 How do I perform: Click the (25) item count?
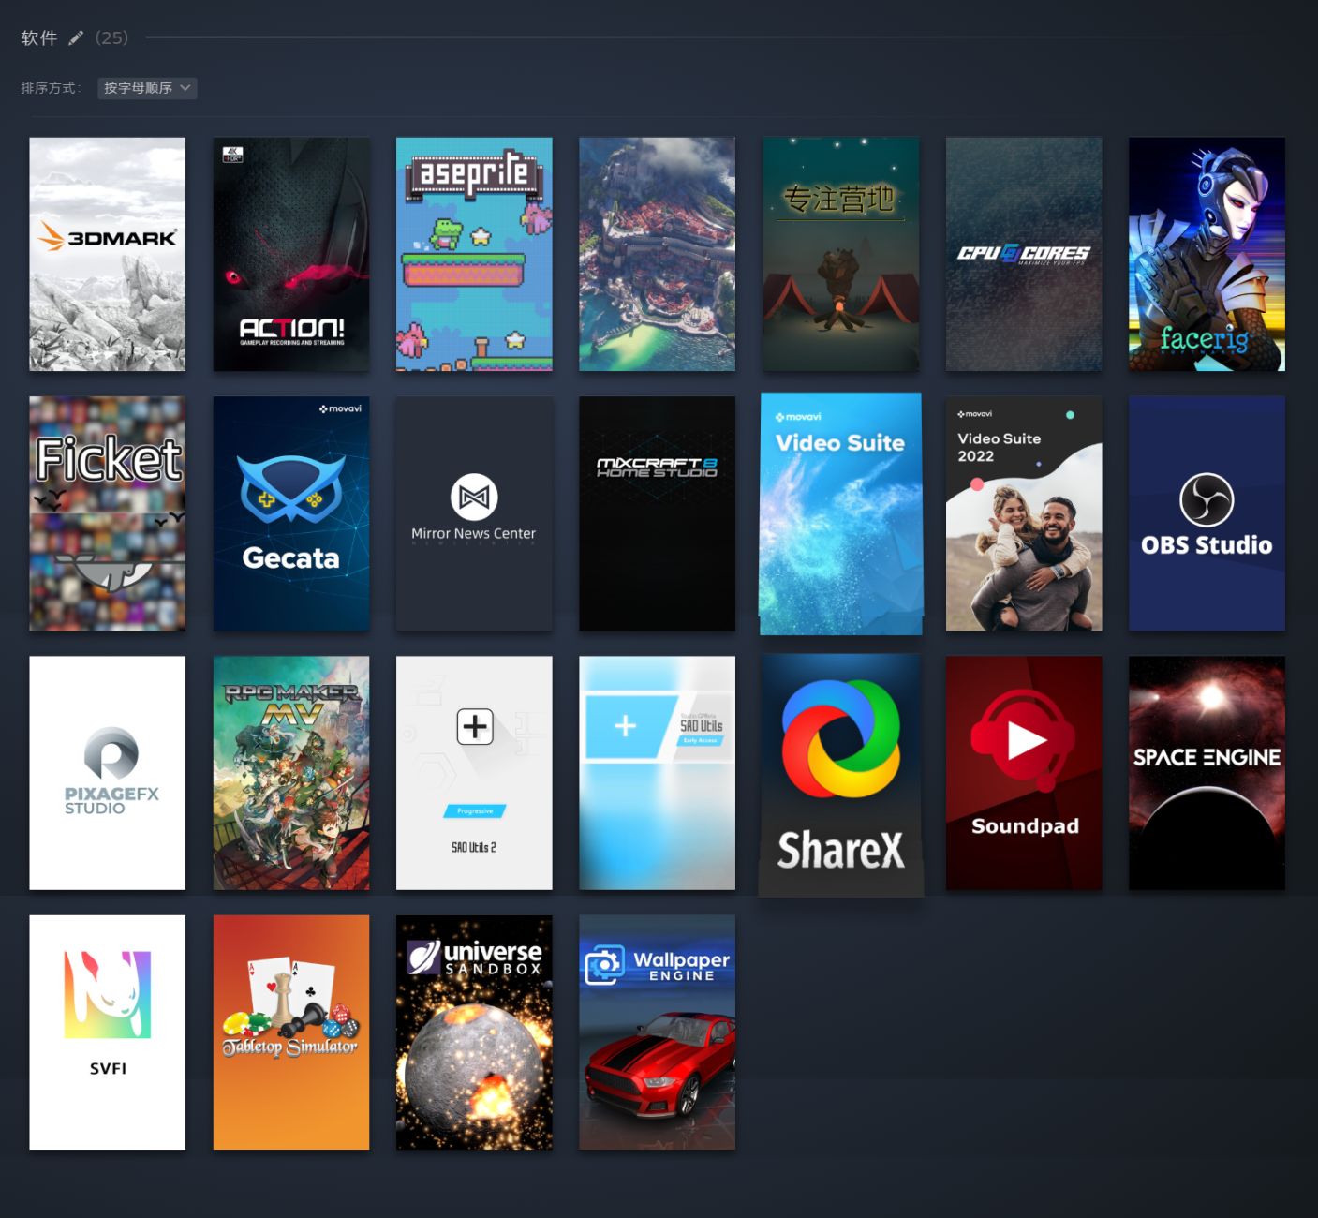(111, 38)
